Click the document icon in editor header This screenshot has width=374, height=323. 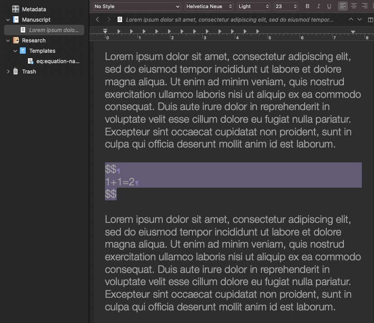tap(120, 19)
